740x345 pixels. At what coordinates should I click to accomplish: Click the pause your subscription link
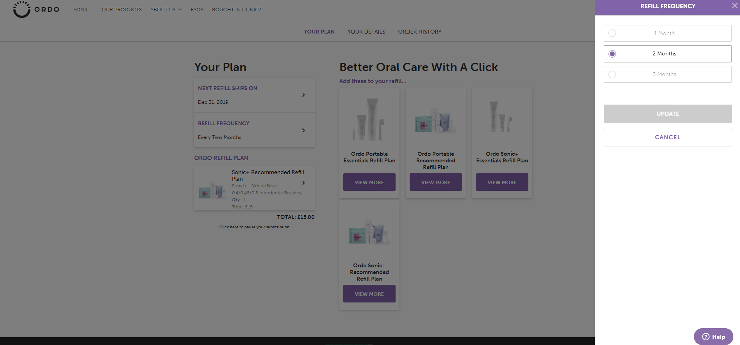(x=254, y=227)
